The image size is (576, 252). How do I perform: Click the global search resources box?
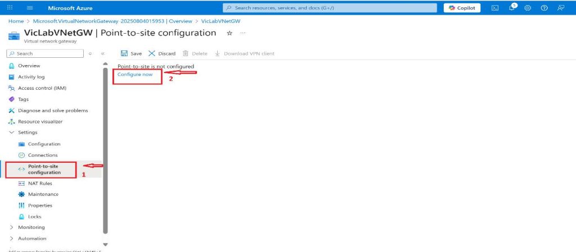click(x=329, y=8)
